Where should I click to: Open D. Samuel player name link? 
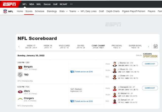pos(123,100)
